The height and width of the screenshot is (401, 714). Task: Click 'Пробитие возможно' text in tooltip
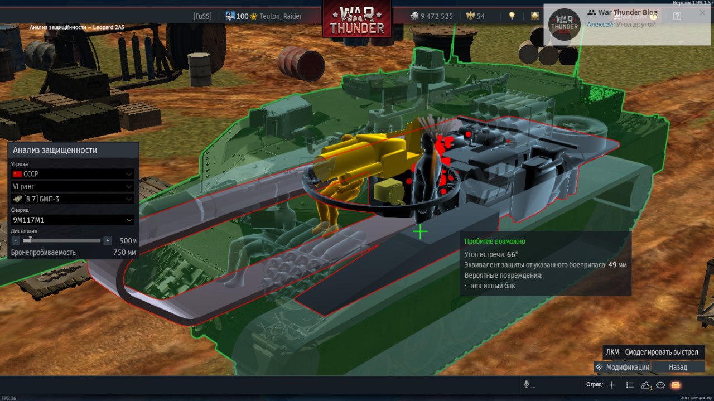[x=495, y=241]
